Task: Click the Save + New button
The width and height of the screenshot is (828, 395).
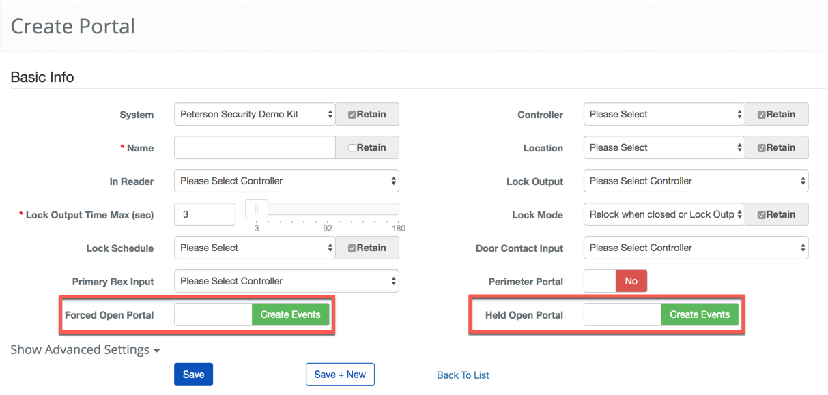Action: (340, 375)
